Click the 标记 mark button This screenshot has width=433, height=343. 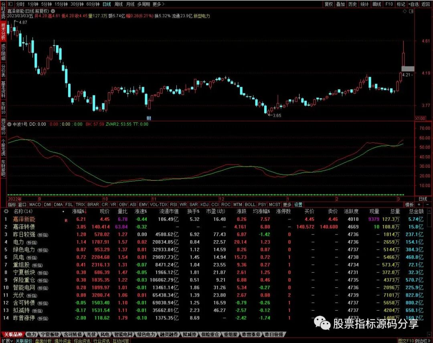[401, 4]
